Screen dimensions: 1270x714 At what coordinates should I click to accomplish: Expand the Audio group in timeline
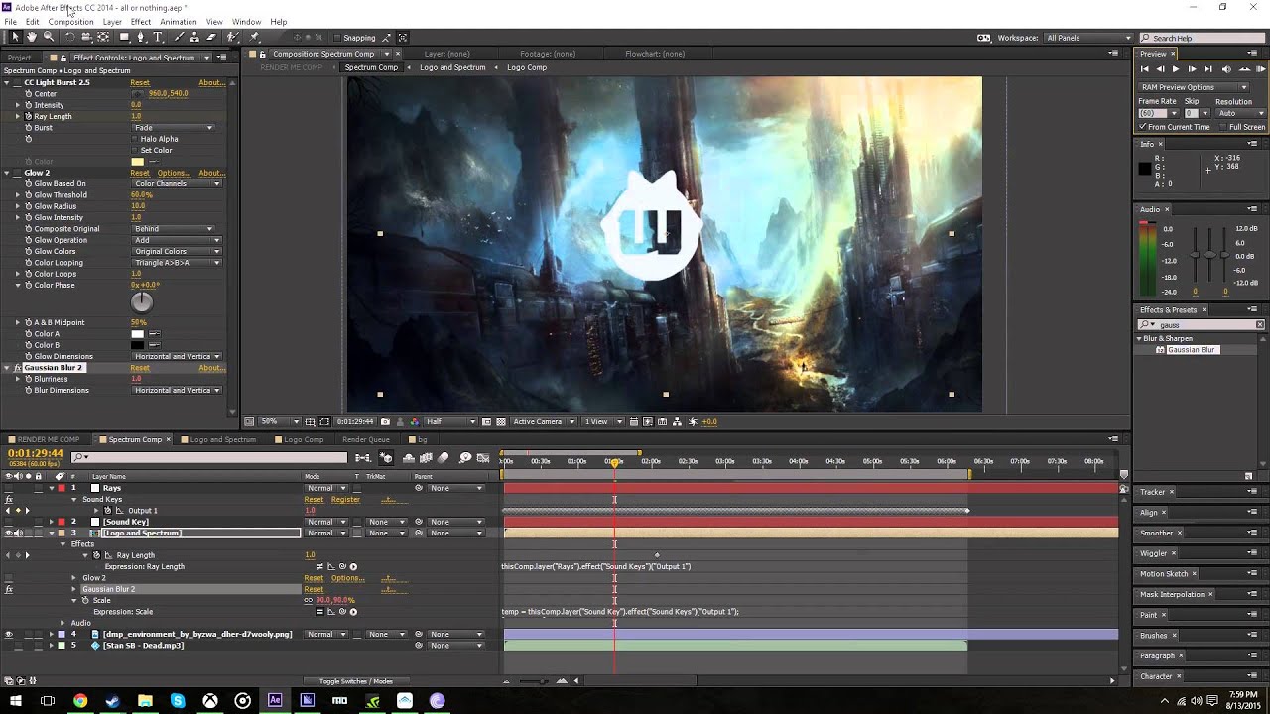(x=63, y=623)
